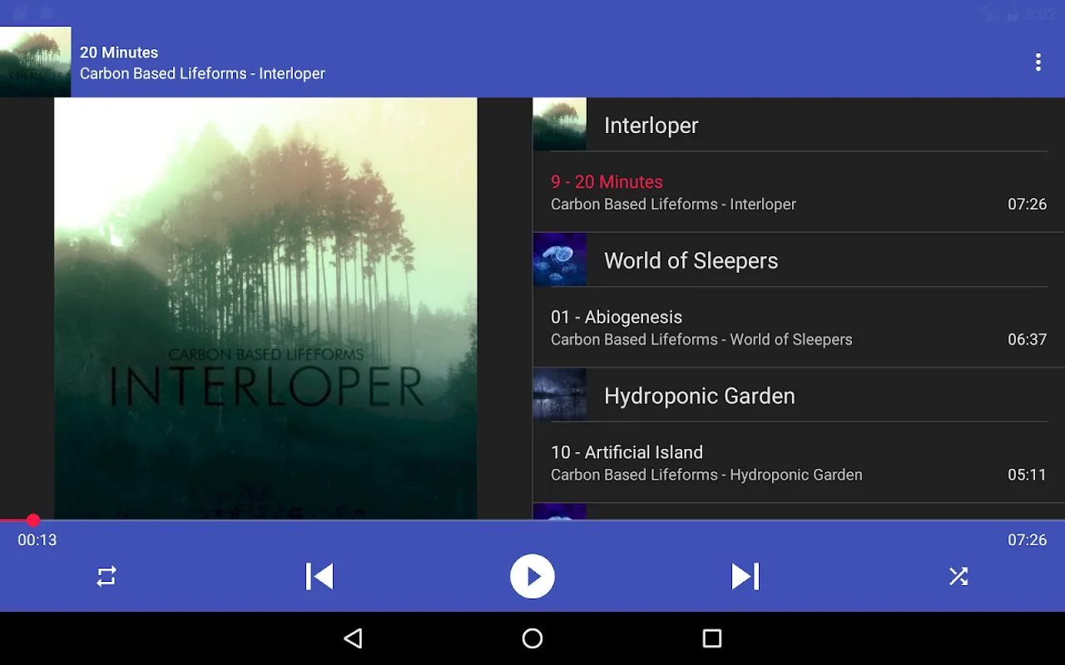
Task: Tap the large Interloper album artwork
Action: [266, 308]
